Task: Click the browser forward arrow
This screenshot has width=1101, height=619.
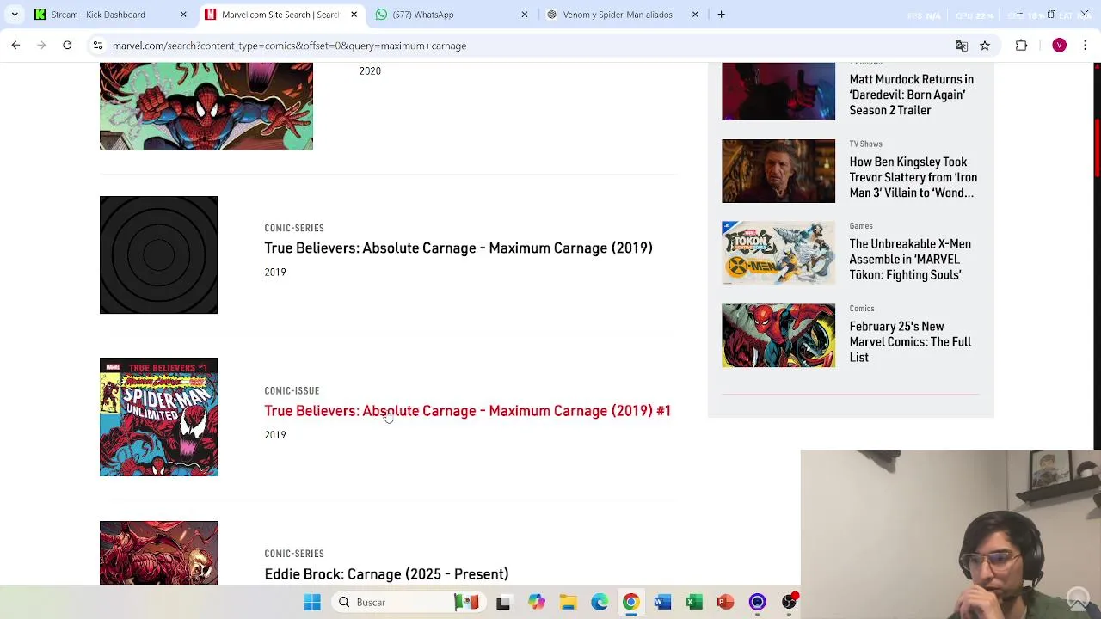Action: 41,46
